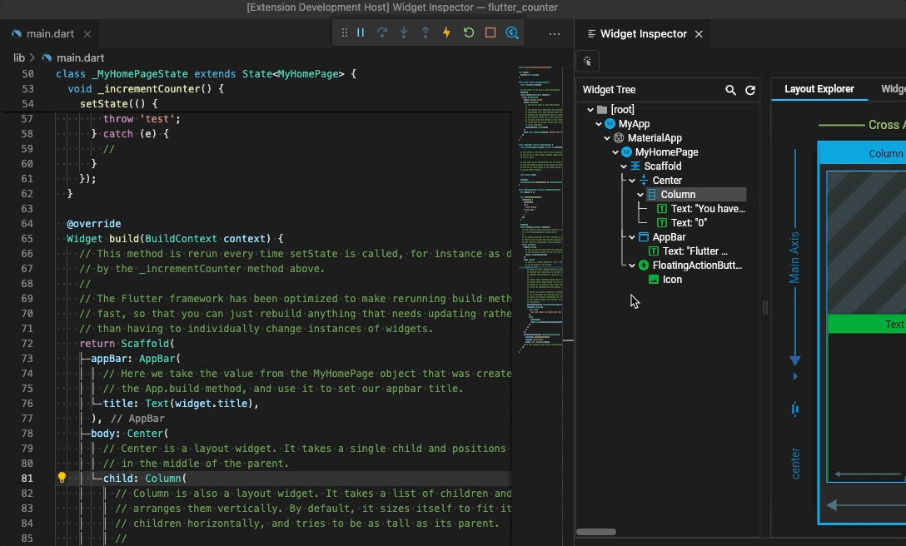Image resolution: width=906 pixels, height=546 pixels.
Task: Click the widget tree horizontal scrollbar
Action: [x=596, y=532]
